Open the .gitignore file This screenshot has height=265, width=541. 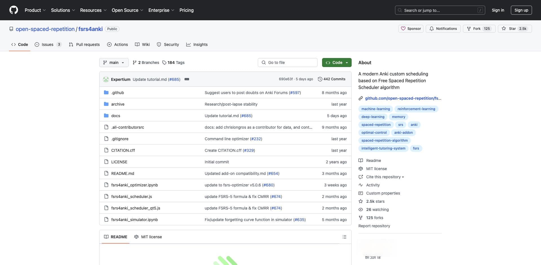click(120, 139)
